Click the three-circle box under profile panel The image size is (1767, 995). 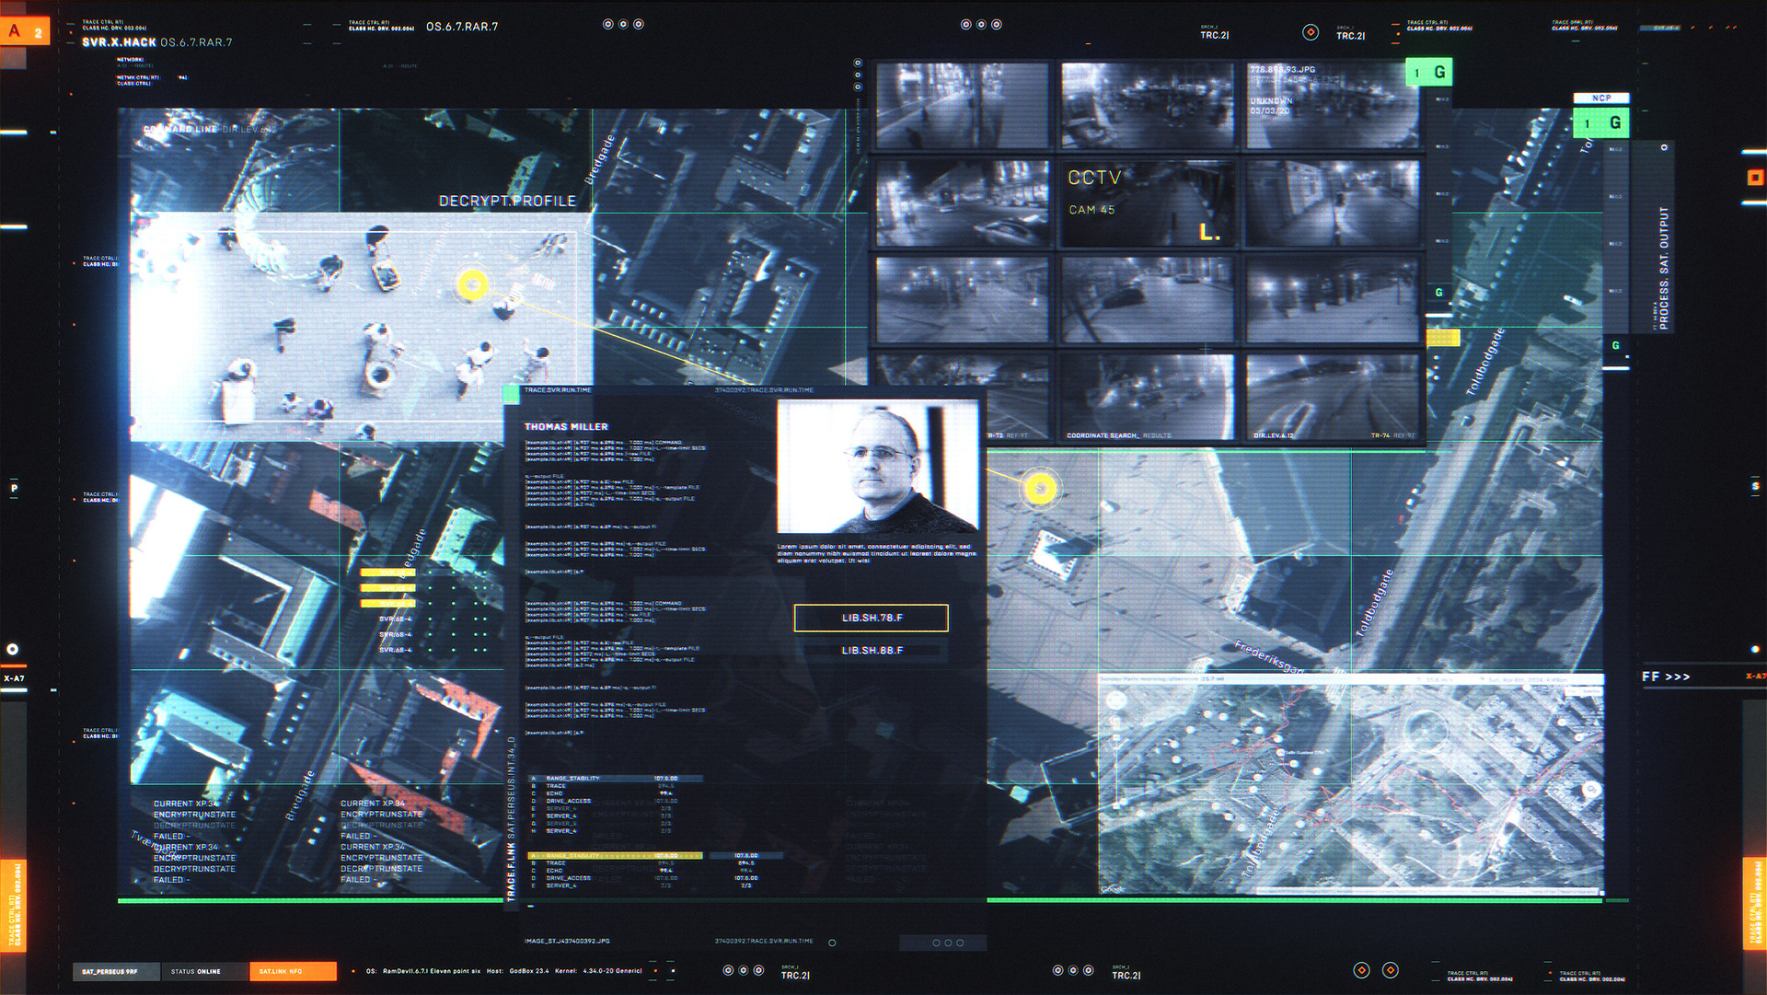point(943,943)
